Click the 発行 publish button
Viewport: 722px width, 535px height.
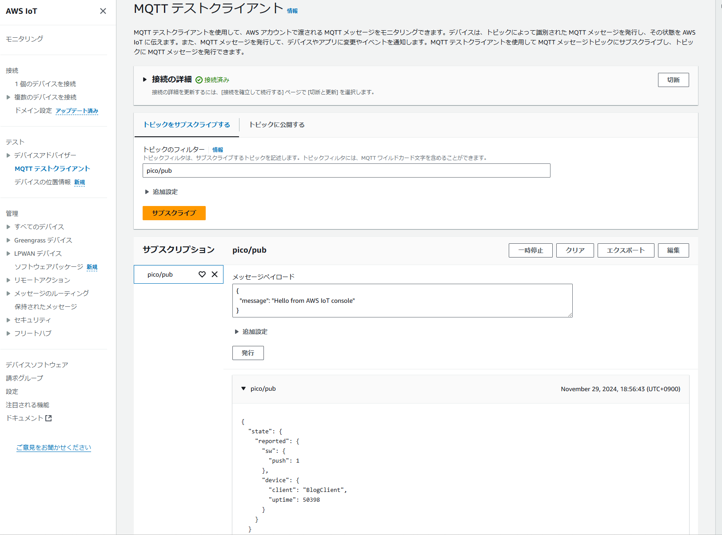(248, 353)
